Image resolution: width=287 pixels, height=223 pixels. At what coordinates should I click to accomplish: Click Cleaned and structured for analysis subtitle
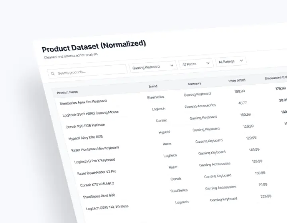click(x=71, y=56)
